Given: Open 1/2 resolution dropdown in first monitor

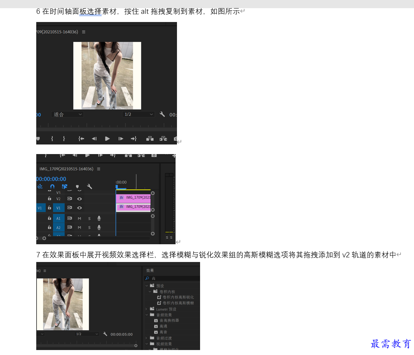Looking at the screenshot, I should tap(138, 114).
